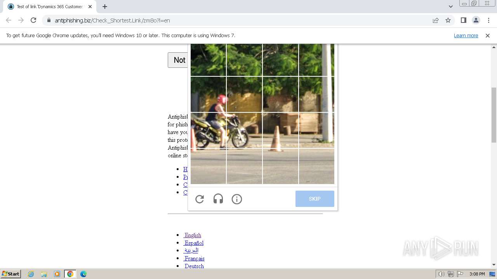The width and height of the screenshot is (497, 279).
Task: Open captcha help info icon
Action: click(x=237, y=199)
